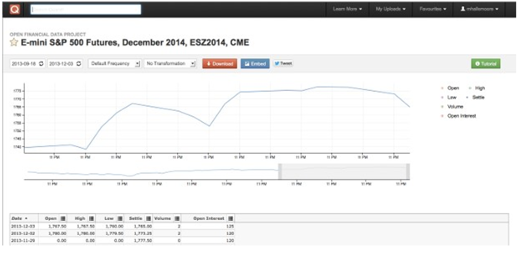Toggle the Settle series in legend
The image size is (518, 257).
click(476, 97)
